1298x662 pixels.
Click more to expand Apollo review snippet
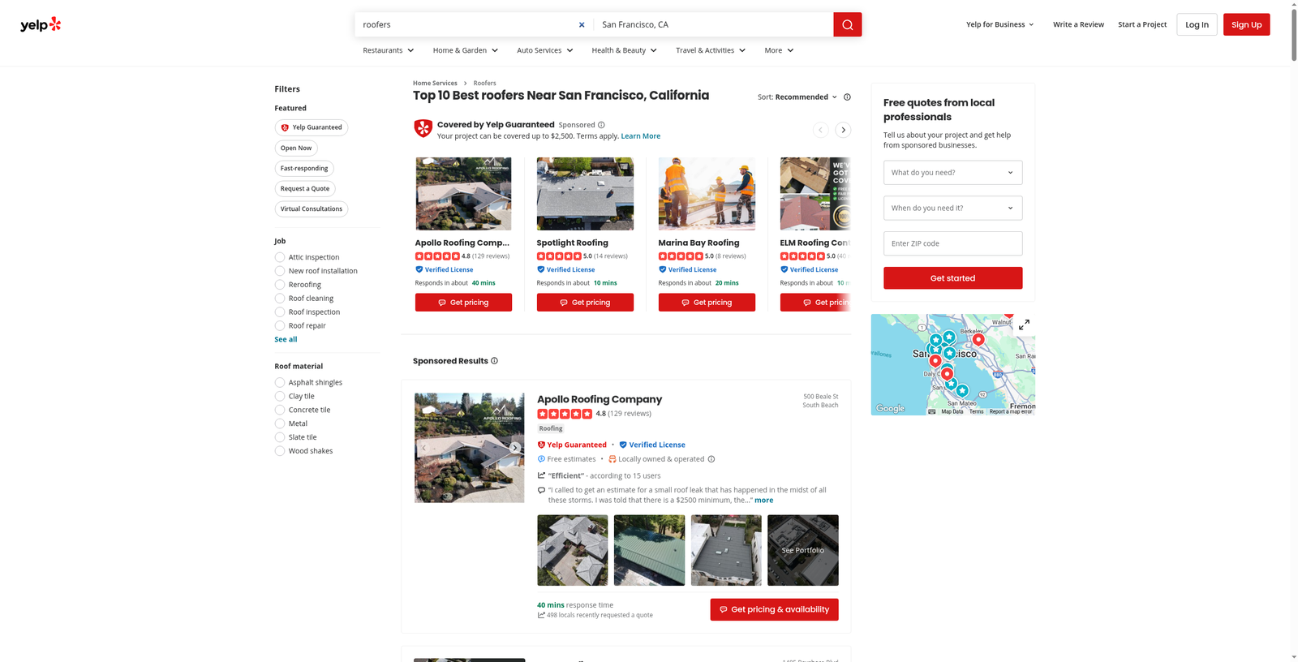point(763,501)
